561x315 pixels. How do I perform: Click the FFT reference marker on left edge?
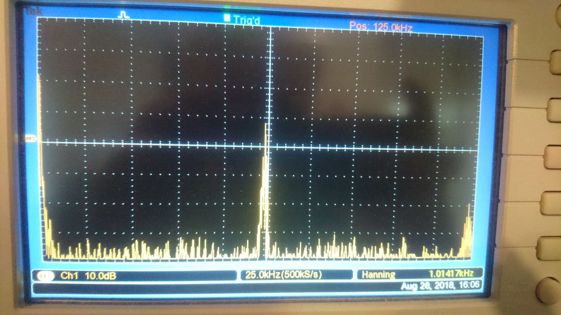(x=31, y=138)
